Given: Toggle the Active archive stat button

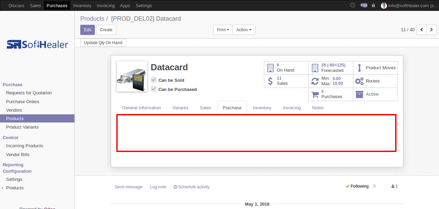Looking at the screenshot, I should tap(375, 94).
